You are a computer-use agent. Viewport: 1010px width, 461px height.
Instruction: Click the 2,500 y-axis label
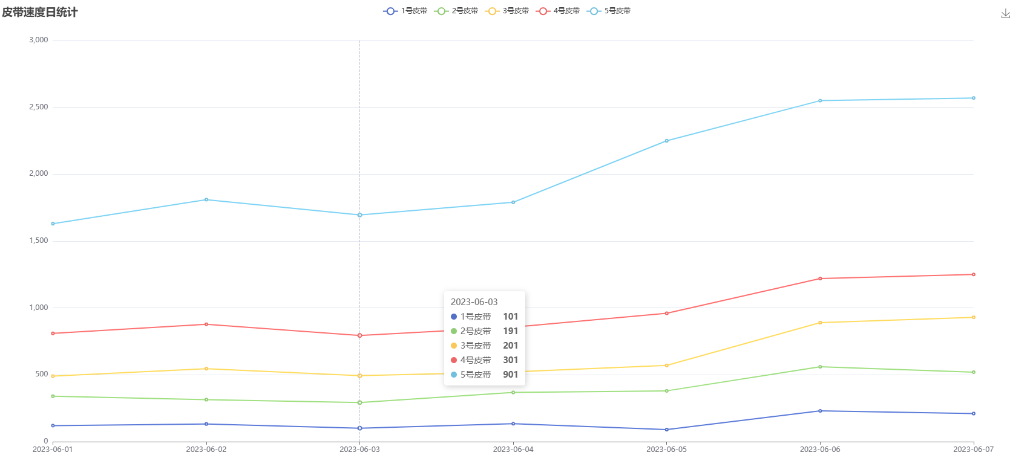39,107
